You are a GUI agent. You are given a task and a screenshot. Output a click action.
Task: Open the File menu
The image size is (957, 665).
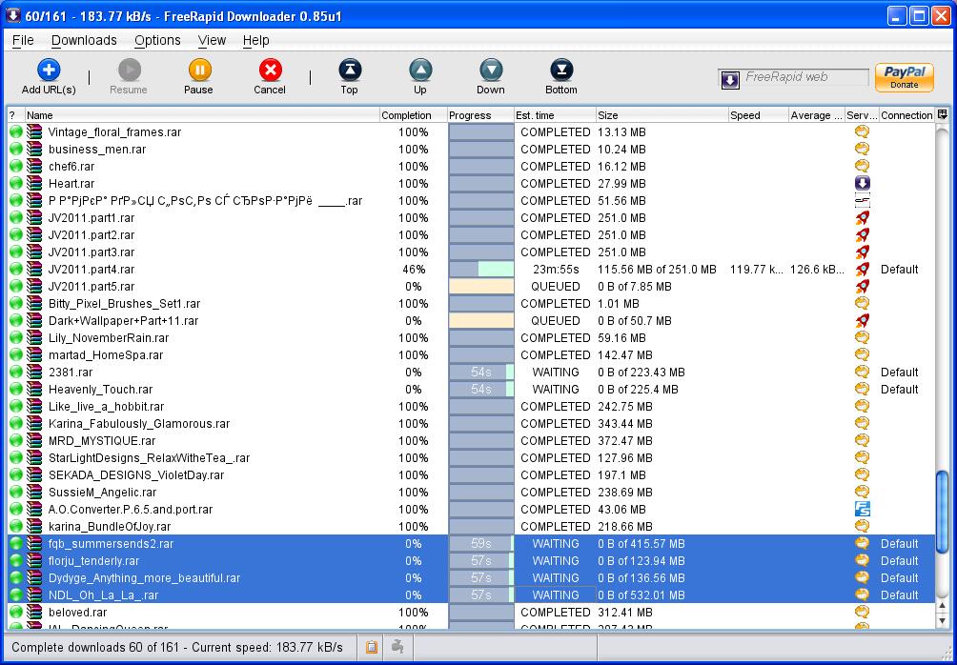click(x=23, y=40)
